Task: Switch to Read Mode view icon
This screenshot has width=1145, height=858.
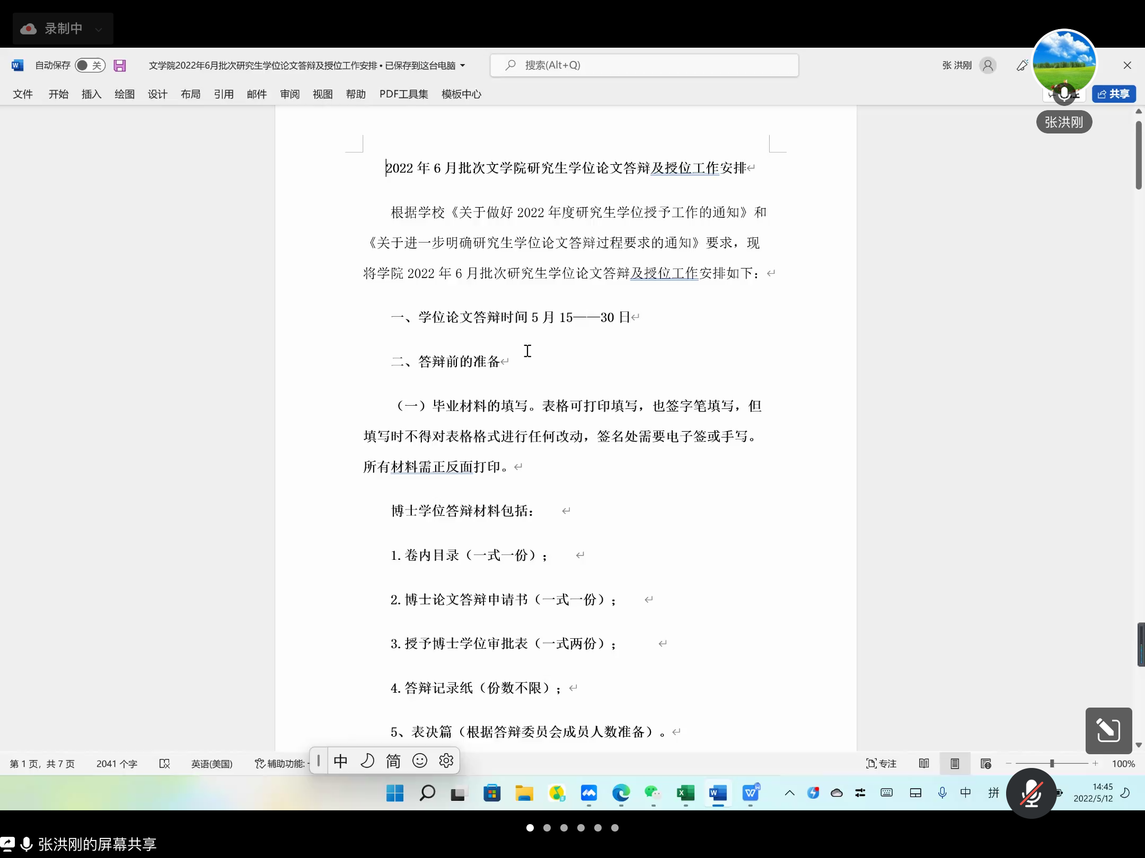Action: click(x=924, y=763)
